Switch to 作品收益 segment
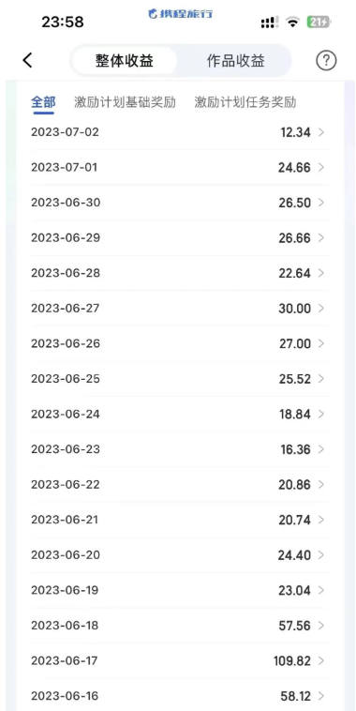This screenshot has width=356, height=711. 235,61
